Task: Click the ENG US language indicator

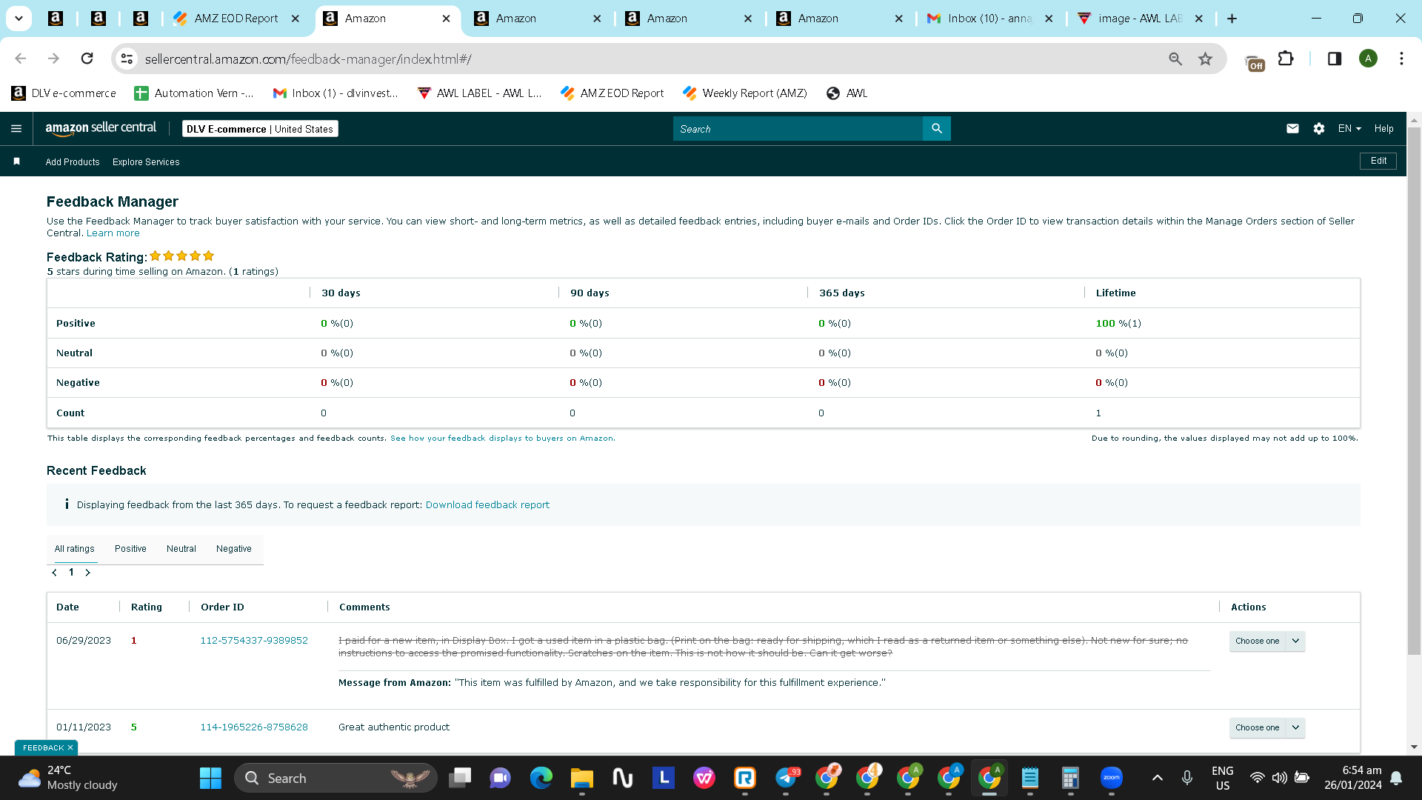Action: [x=1223, y=778]
